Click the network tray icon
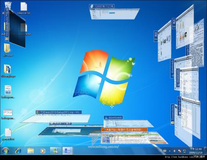 pos(184,151)
